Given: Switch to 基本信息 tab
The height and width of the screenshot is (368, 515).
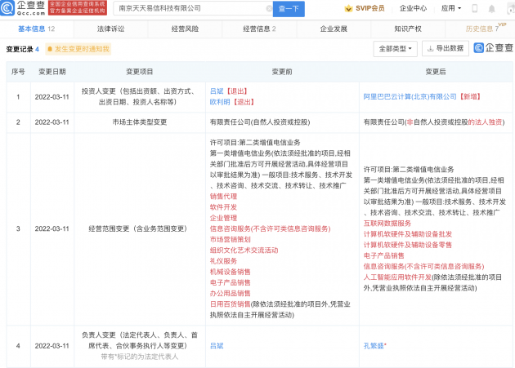Looking at the screenshot, I should pos(36,29).
